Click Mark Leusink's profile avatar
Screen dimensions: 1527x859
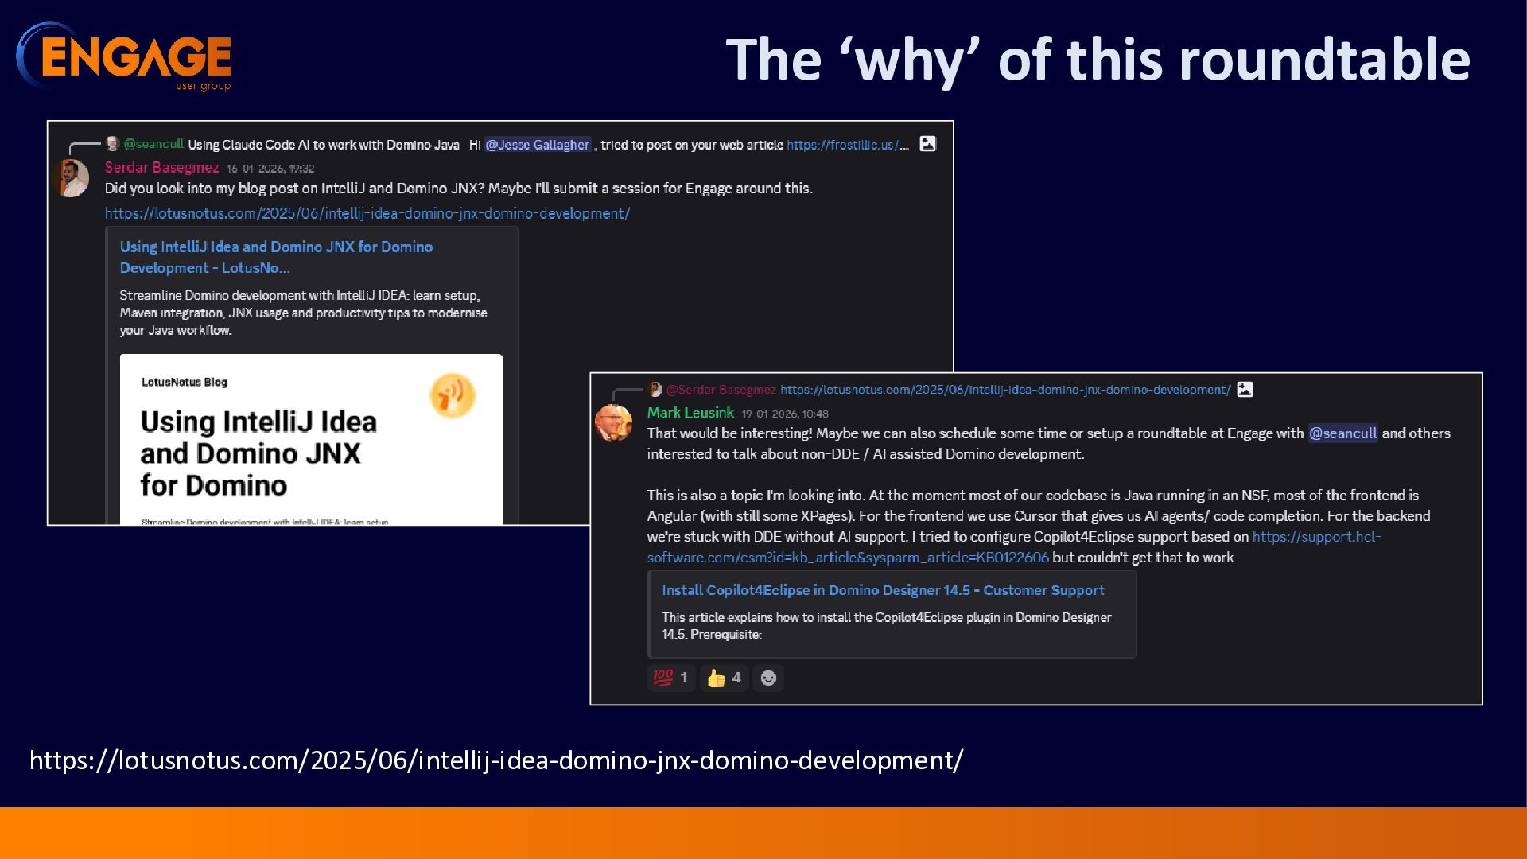613,422
